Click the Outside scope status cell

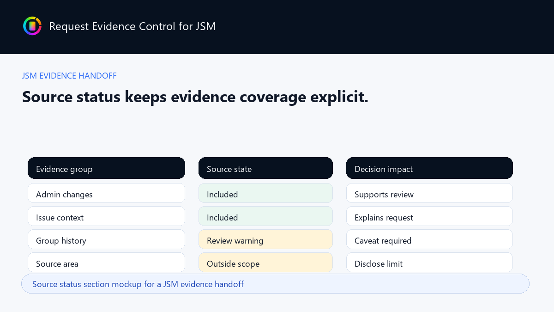[x=265, y=263]
